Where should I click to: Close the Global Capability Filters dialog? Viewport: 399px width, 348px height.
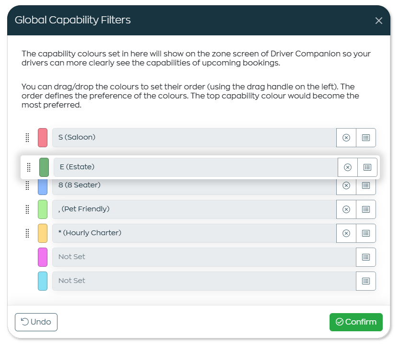[378, 21]
